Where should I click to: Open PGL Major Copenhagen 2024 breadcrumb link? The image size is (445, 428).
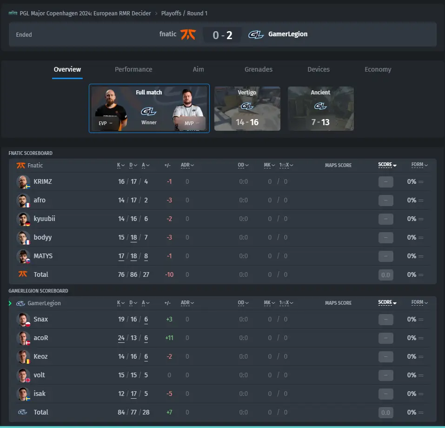tap(85, 13)
